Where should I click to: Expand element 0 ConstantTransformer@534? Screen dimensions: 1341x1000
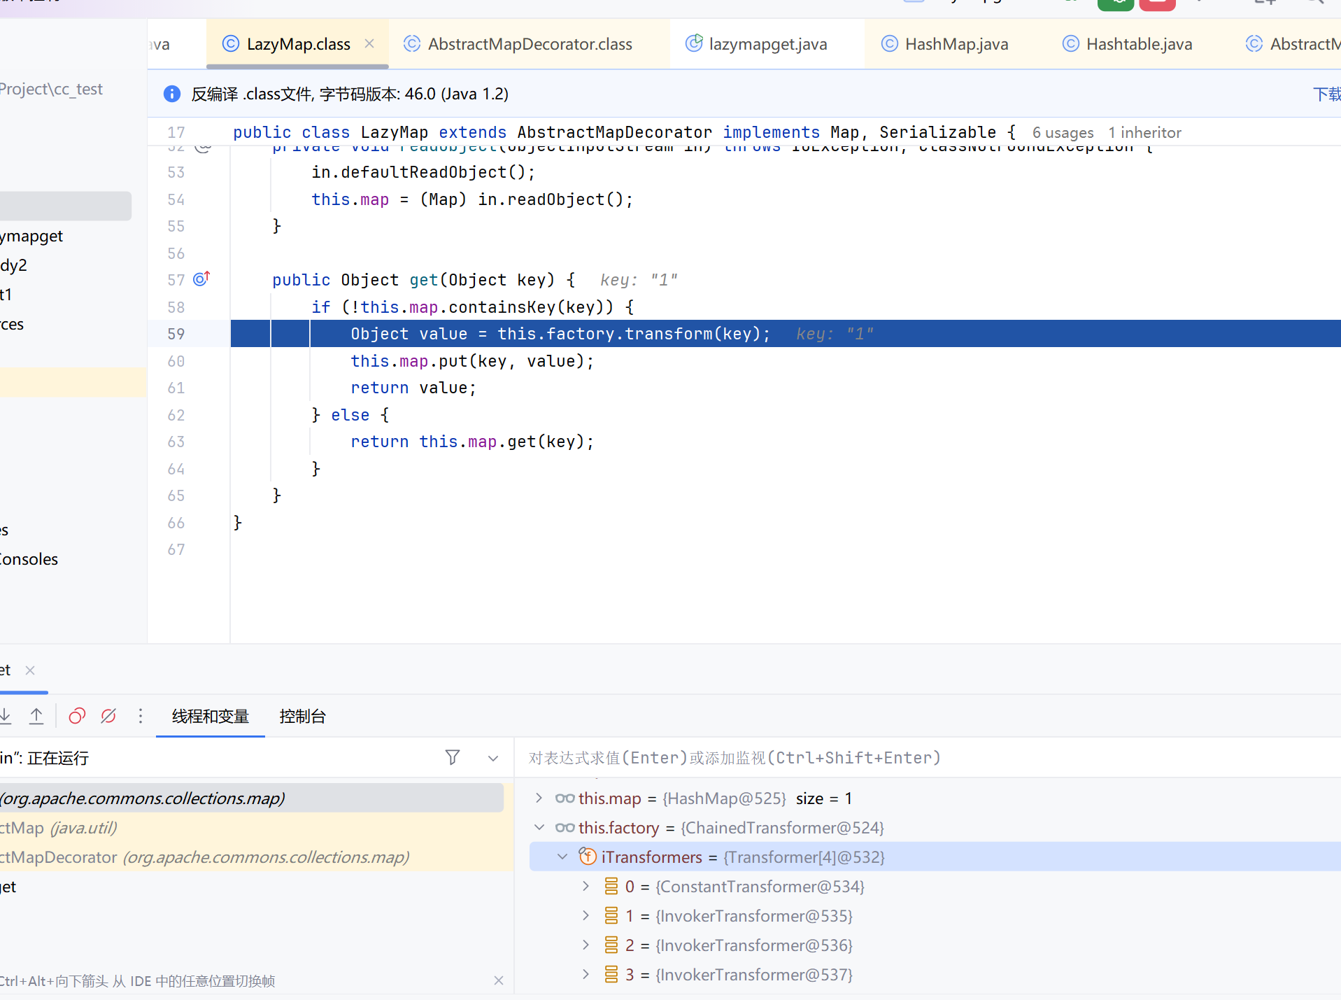586,886
